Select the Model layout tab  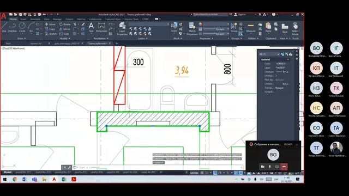coord(8,172)
